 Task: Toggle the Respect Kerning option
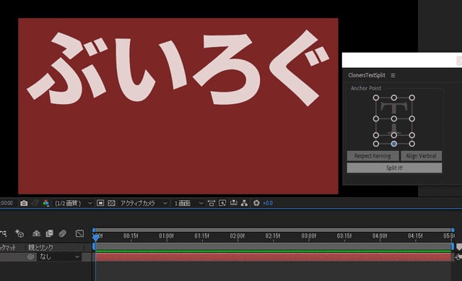[372, 156]
